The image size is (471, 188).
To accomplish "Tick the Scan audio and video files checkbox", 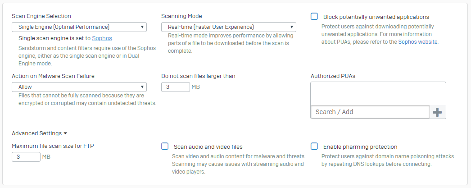I will tap(165, 147).
